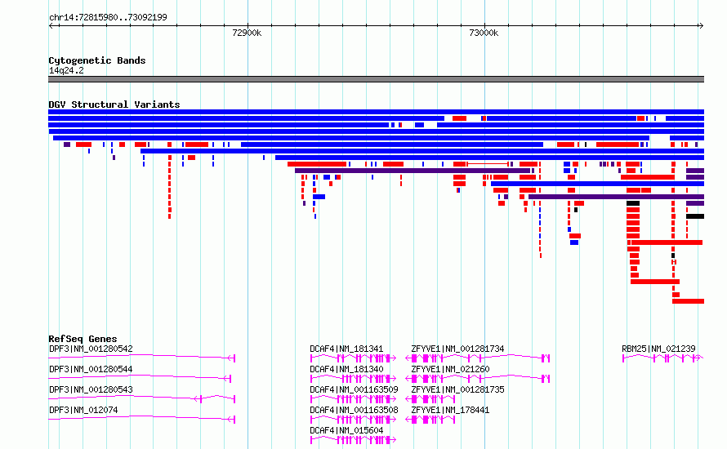Open the DCAF4|NM_015604 gene label

[x=346, y=430]
